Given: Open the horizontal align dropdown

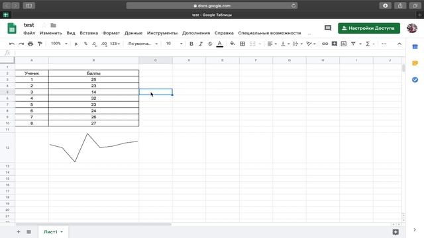Looking at the screenshot, I should 272,44.
